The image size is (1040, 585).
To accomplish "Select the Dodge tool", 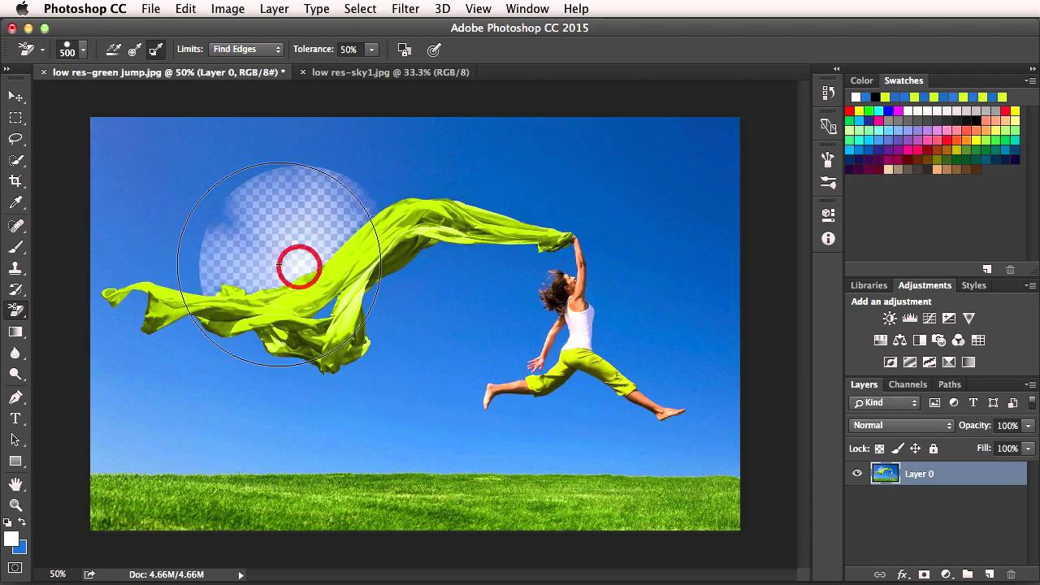I will pos(15,374).
